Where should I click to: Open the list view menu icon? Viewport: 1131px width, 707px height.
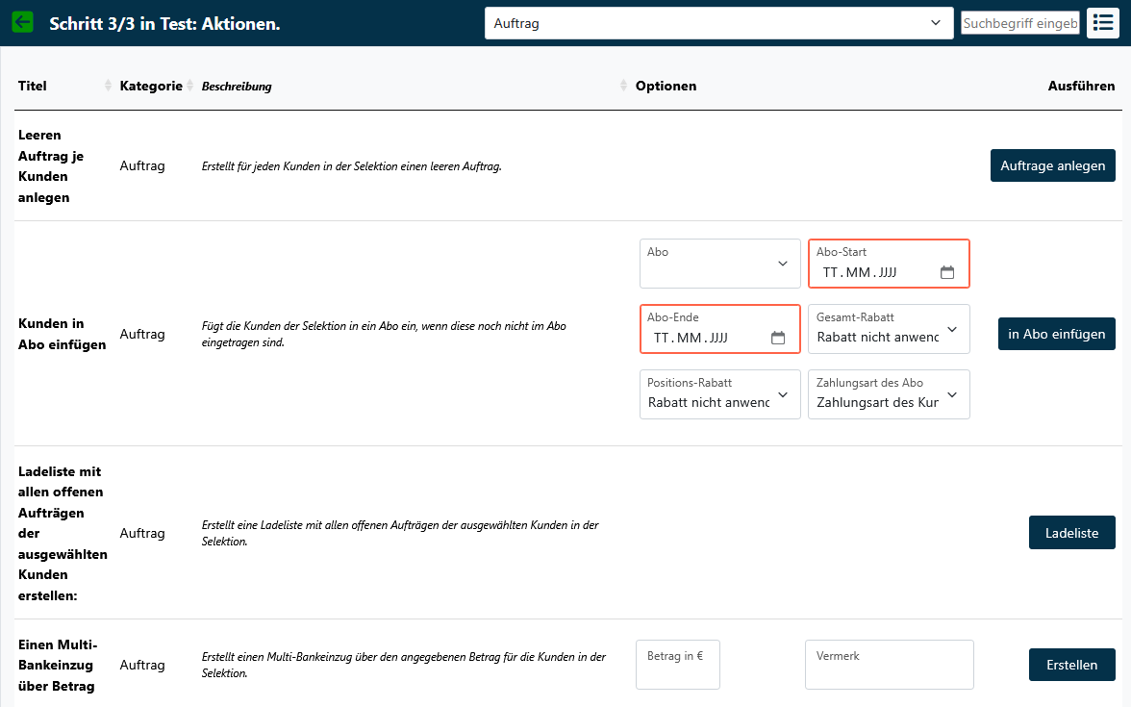[x=1103, y=23]
